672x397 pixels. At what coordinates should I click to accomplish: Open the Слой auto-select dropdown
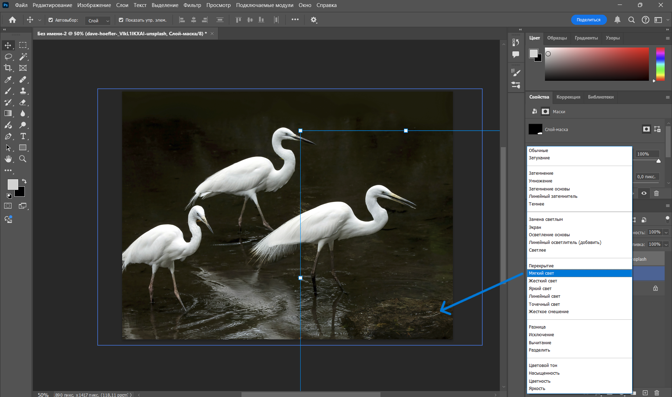click(98, 21)
